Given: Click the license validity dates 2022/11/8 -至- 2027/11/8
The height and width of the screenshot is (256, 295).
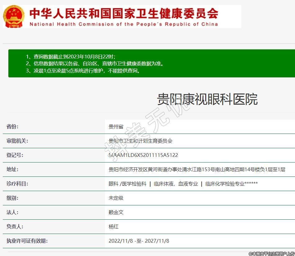Looking at the screenshot, I should [139, 241].
